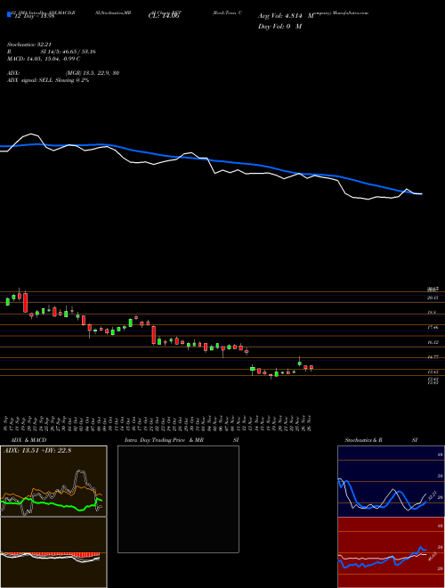Click 'ADX signal: SELL Slowing @ 2%' text
This screenshot has width=445, height=588.
point(48,80)
